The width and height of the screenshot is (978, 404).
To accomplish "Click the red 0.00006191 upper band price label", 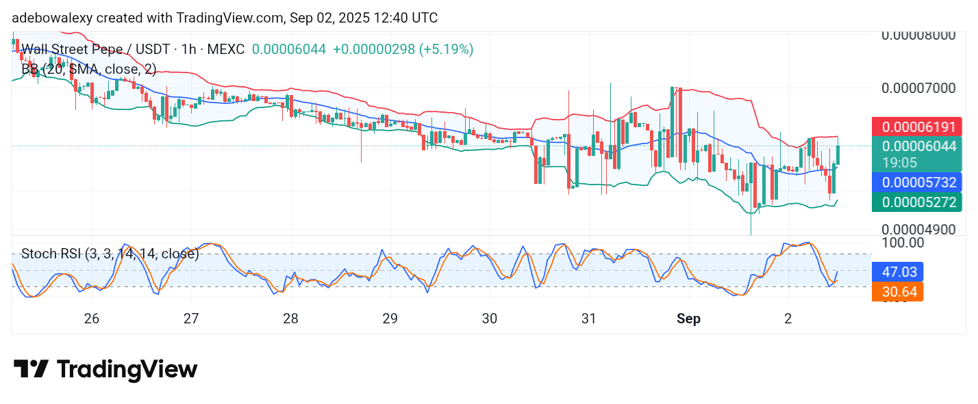I will coord(917,127).
